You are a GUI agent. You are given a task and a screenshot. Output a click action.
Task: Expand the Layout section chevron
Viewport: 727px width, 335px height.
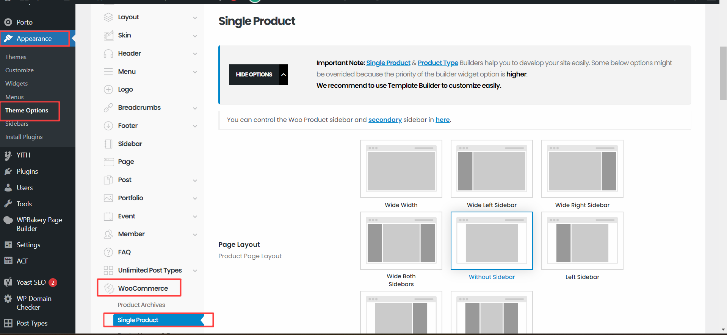point(195,18)
